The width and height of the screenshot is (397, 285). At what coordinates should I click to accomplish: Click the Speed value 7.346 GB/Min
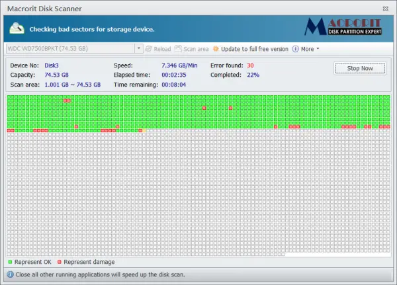pyautogui.click(x=179, y=65)
